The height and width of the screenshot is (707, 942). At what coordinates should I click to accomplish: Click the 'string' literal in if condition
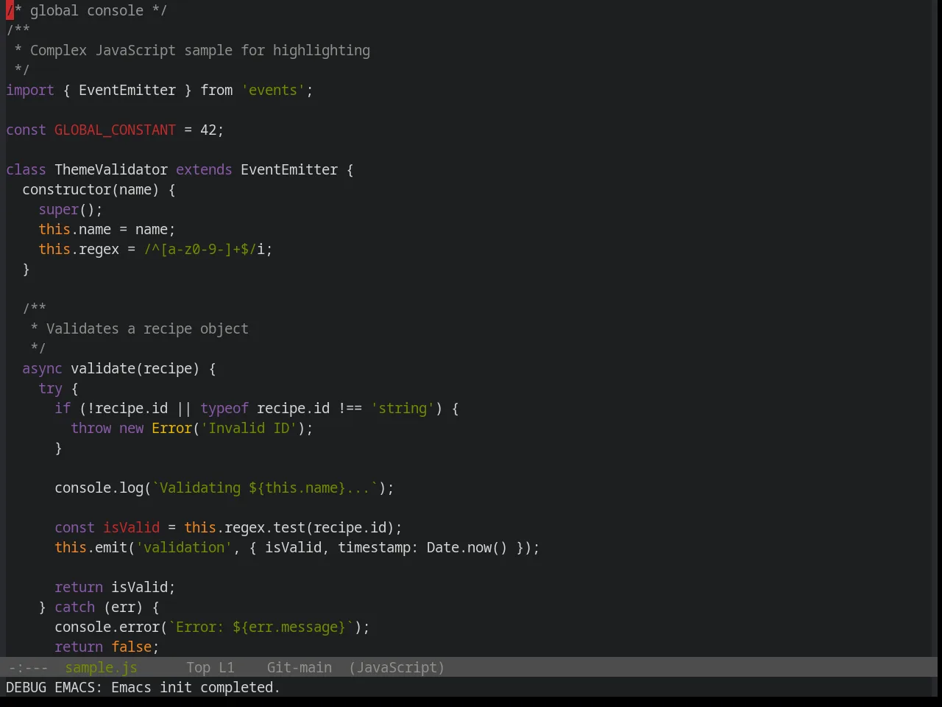[x=403, y=408]
